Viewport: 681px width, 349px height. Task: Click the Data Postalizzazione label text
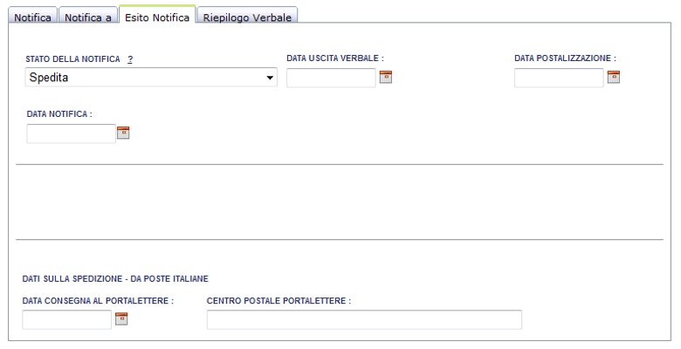565,58
